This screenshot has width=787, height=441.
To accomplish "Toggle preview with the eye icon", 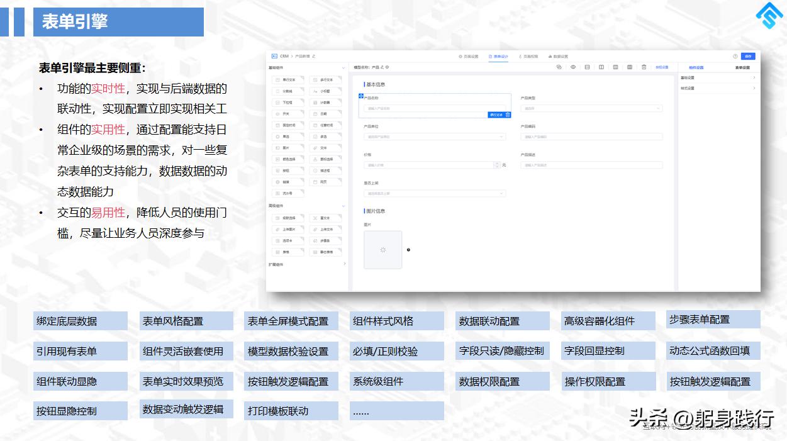I will [573, 67].
